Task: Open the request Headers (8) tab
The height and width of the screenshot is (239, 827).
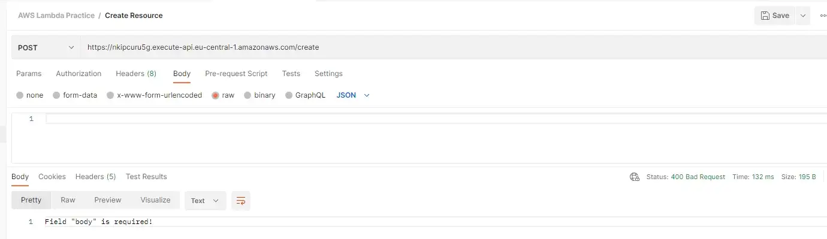Action: 136,74
